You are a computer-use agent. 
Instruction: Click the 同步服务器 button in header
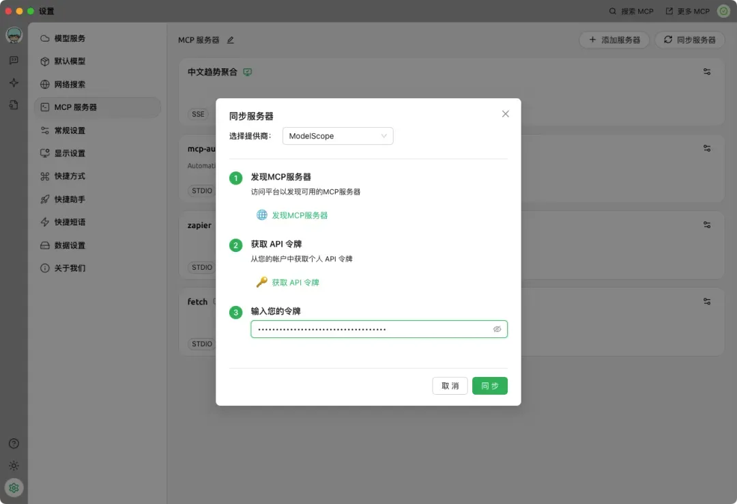[689, 40]
